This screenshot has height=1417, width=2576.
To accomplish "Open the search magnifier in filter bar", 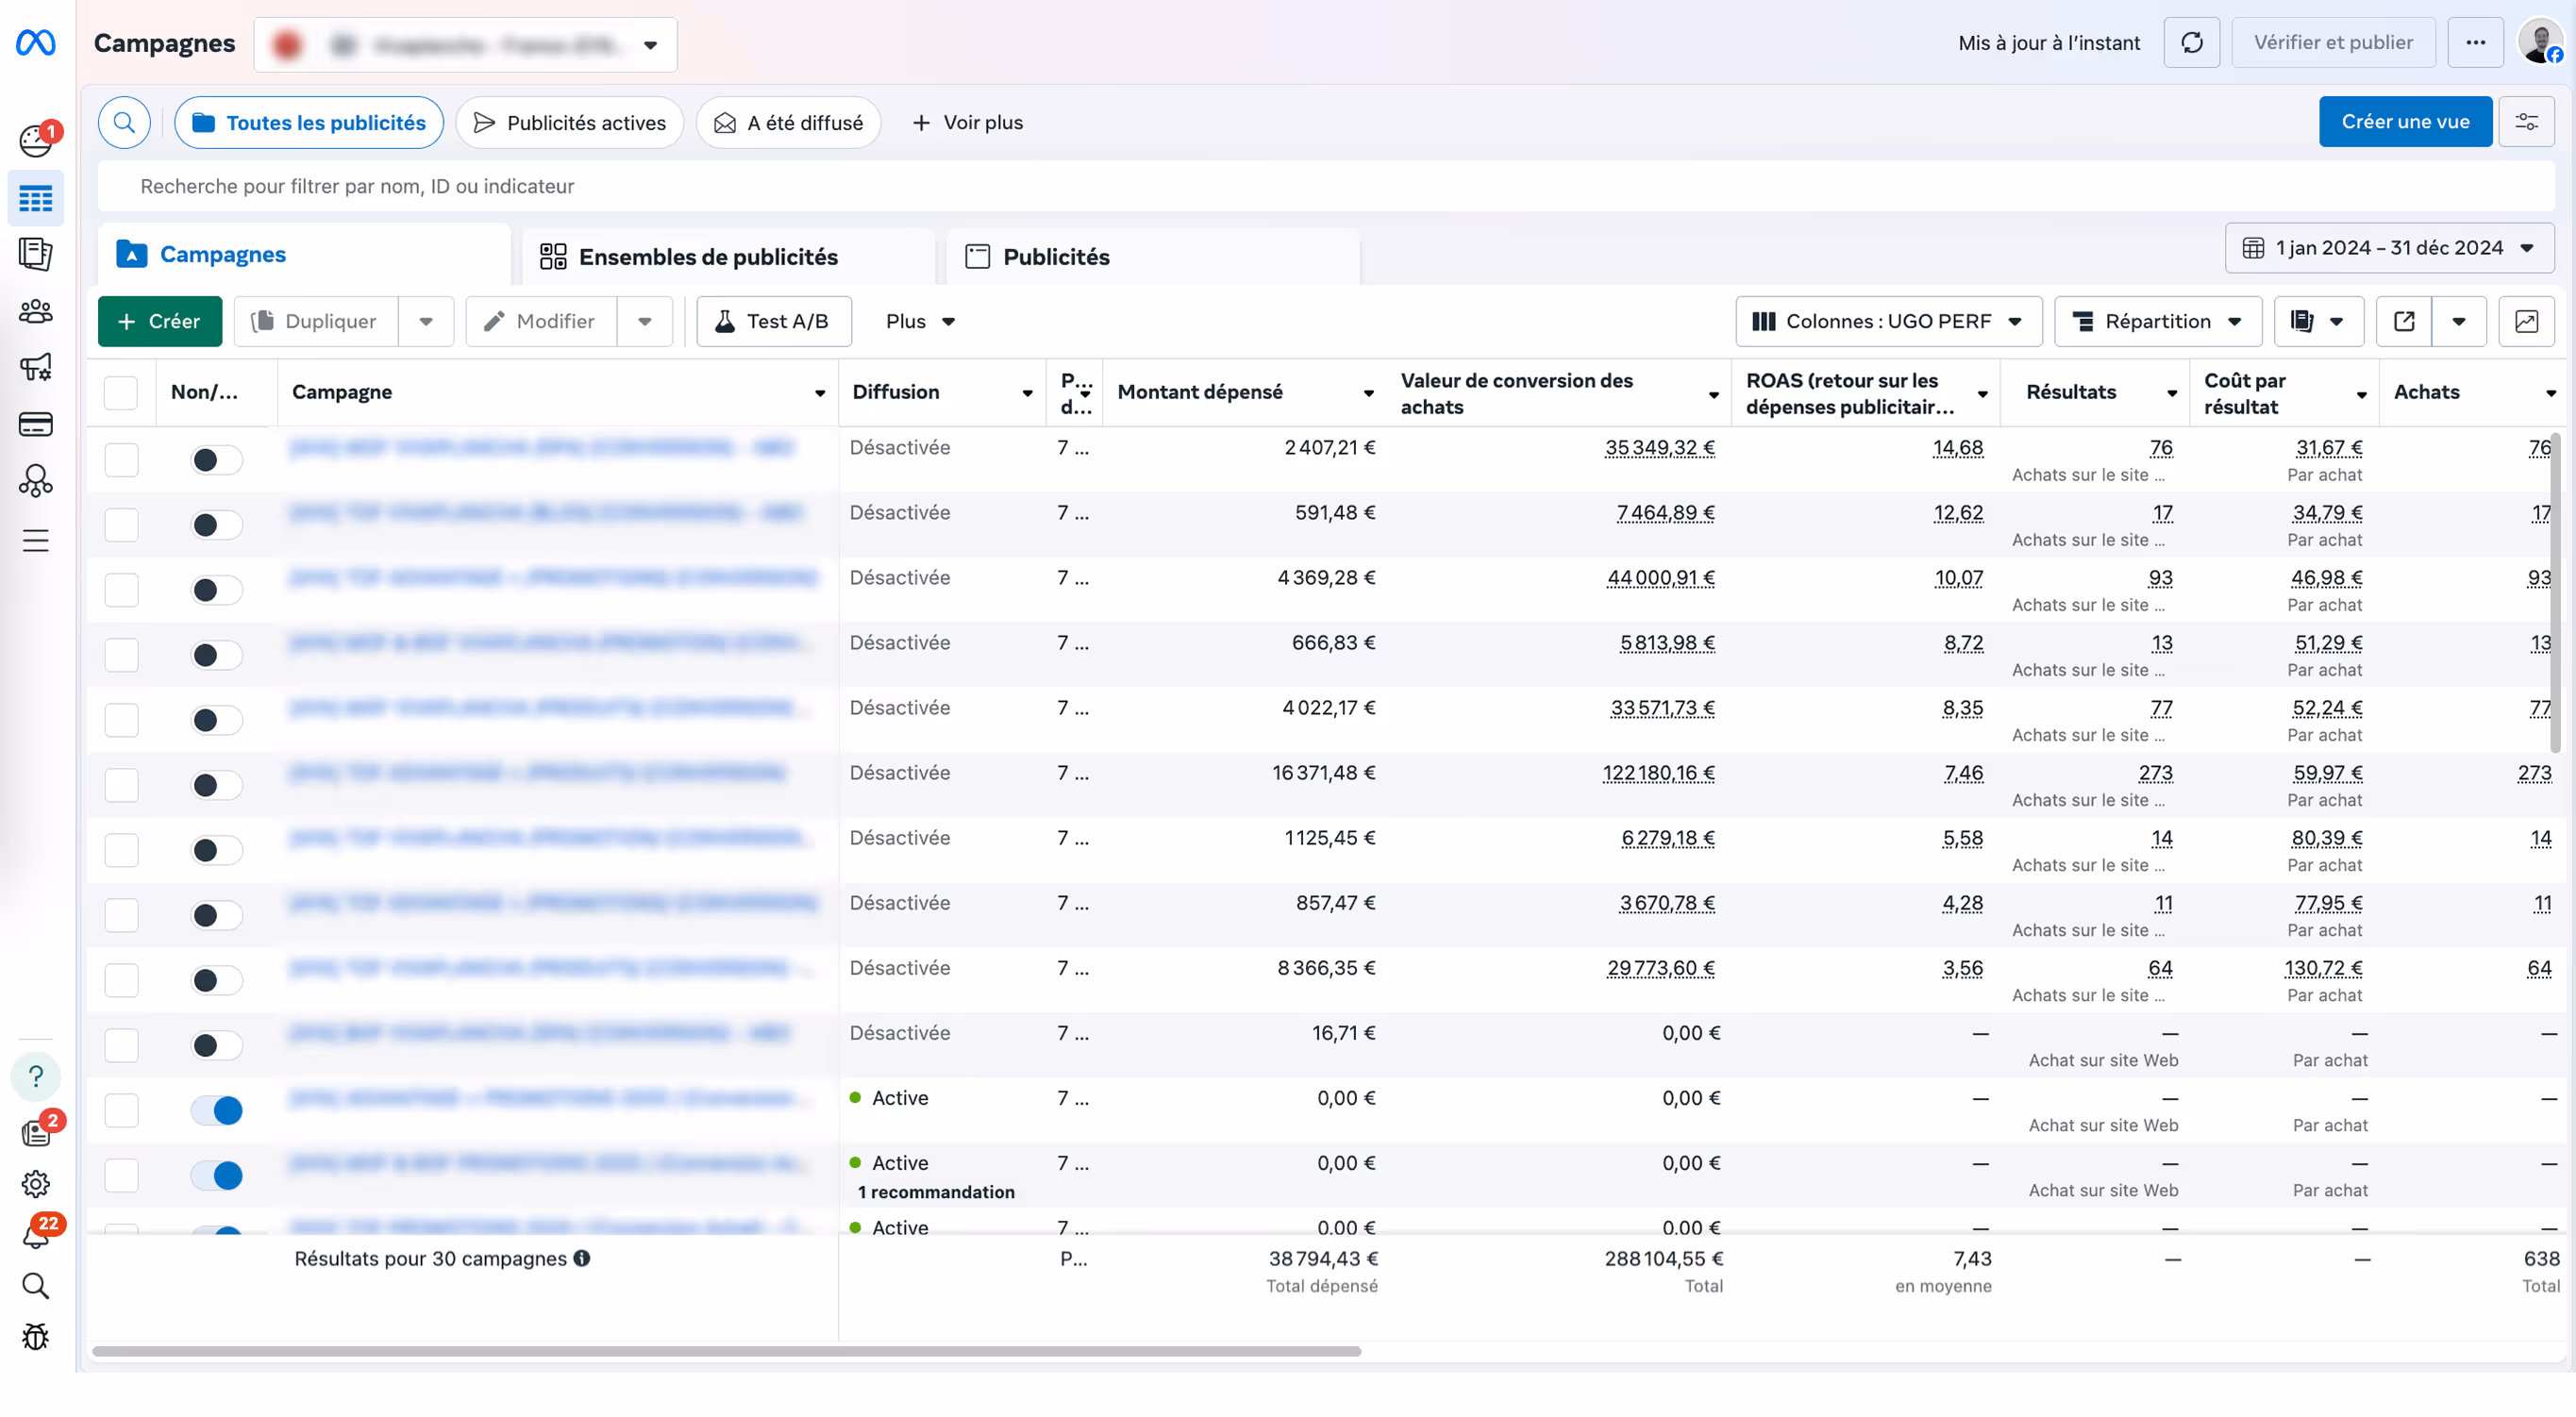I will click(x=124, y=122).
